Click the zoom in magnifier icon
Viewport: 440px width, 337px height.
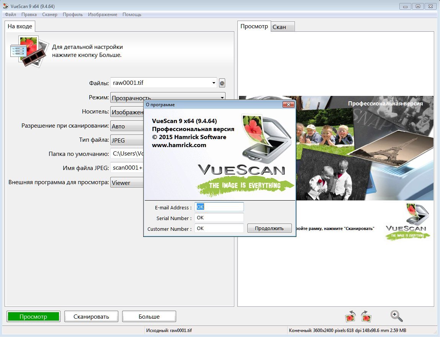coord(396,316)
